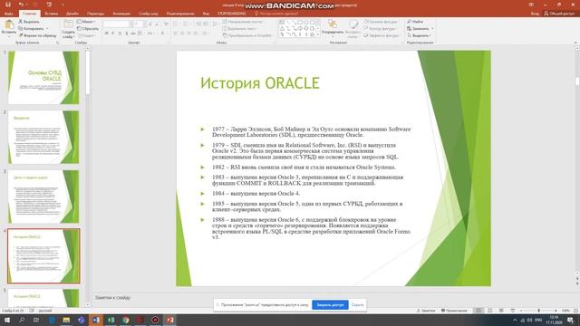Click the Общий доступ share button
580x326 pixels.
point(559,14)
